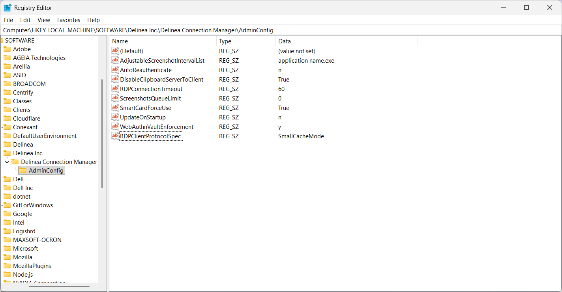Click the True value of SmartCardForceUse

284,108
